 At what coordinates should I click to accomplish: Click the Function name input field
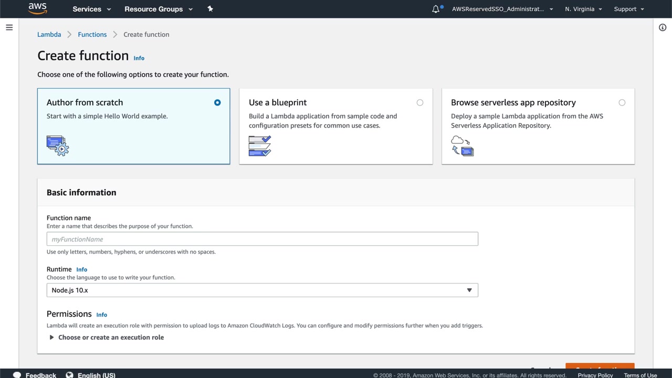(x=262, y=239)
